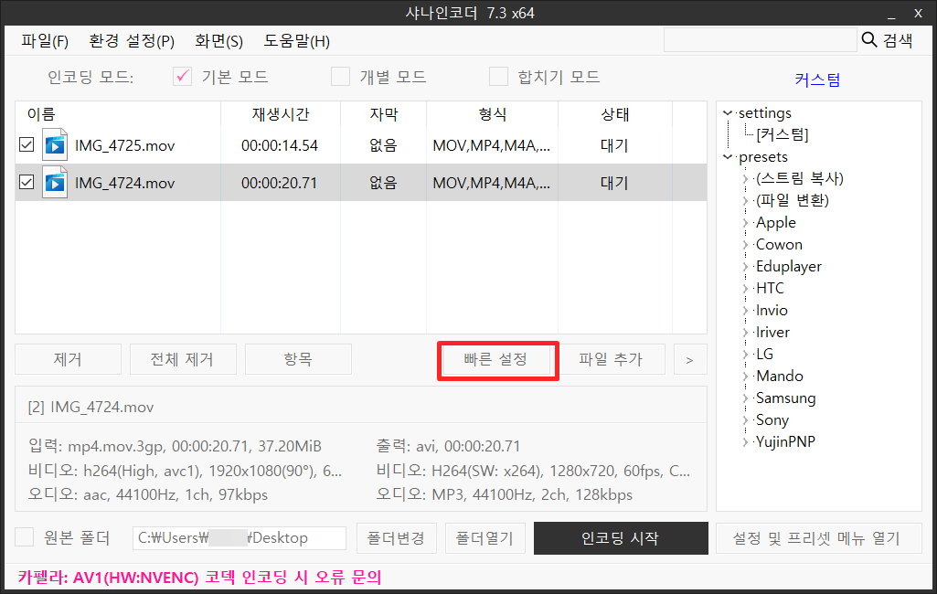Click the 폴더변경 button

point(396,538)
